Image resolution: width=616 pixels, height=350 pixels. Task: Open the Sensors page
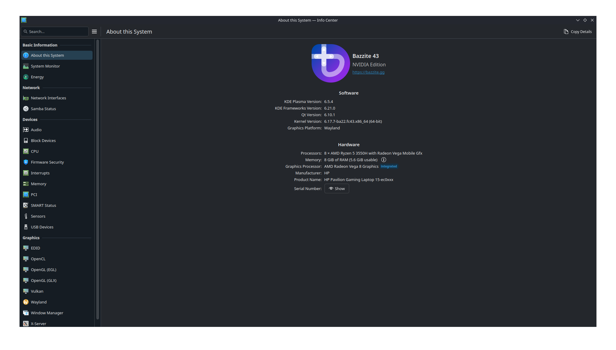tap(38, 216)
